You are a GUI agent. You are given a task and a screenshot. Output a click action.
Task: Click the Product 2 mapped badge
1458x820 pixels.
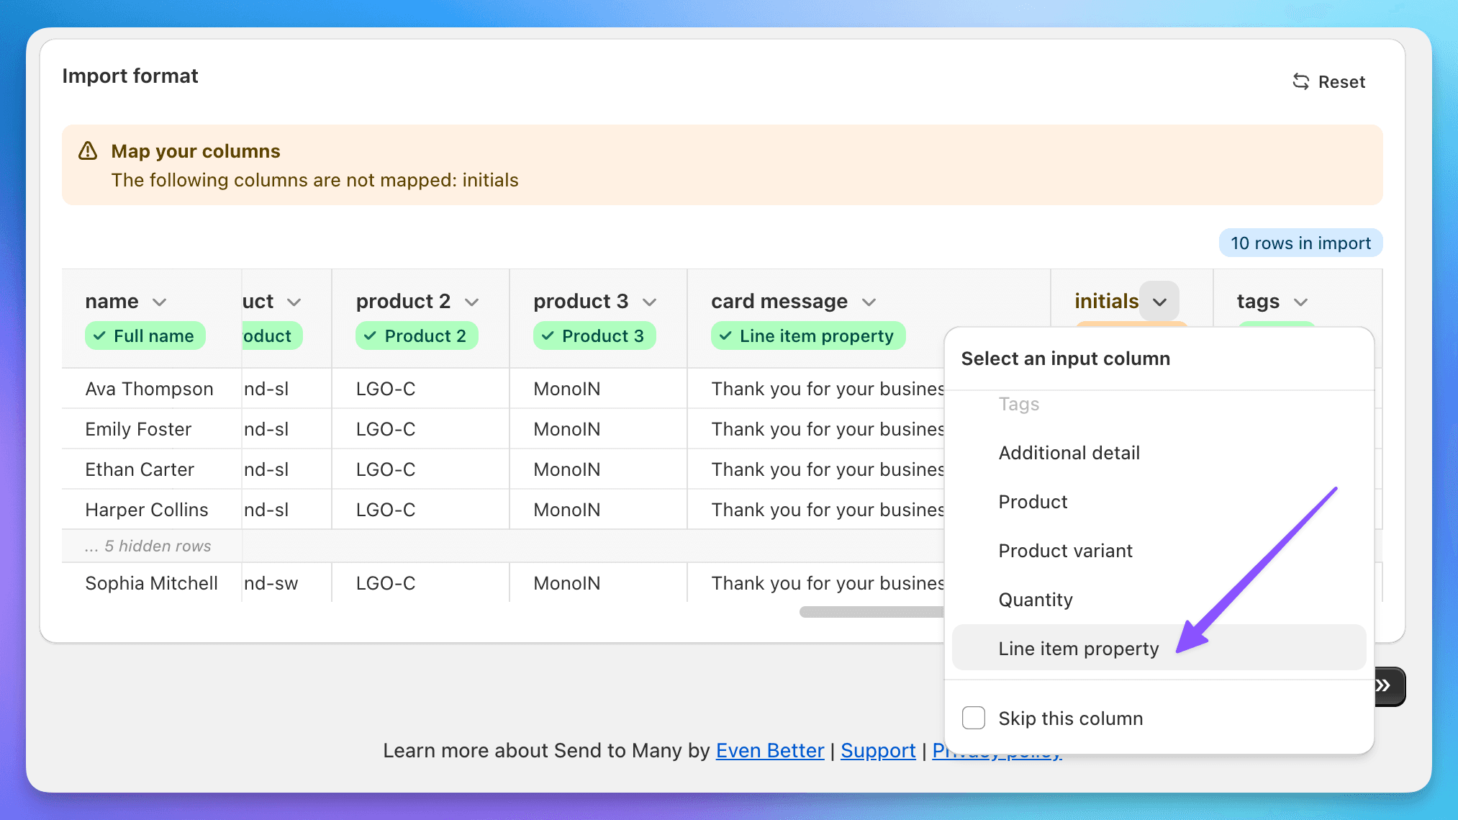[417, 335]
